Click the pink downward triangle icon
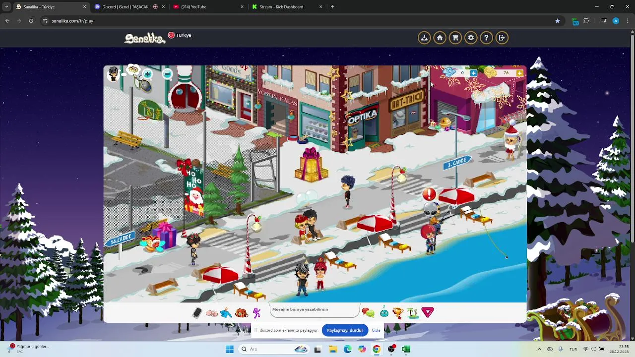 coord(428,312)
